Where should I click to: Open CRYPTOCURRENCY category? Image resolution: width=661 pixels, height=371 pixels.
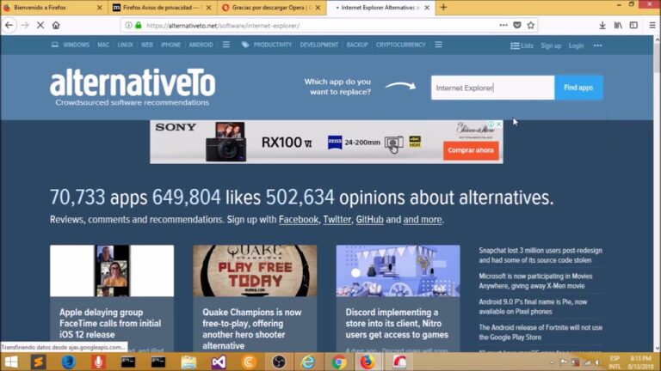click(400, 45)
